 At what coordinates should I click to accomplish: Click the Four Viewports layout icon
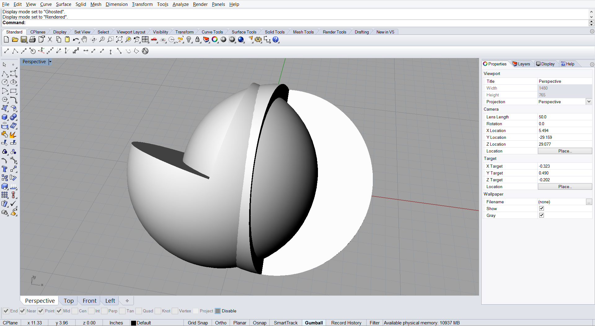145,39
